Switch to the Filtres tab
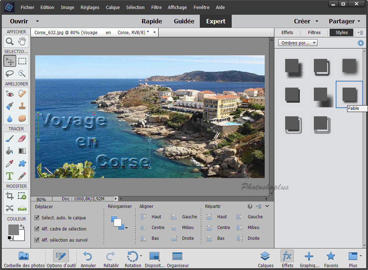 tap(314, 32)
